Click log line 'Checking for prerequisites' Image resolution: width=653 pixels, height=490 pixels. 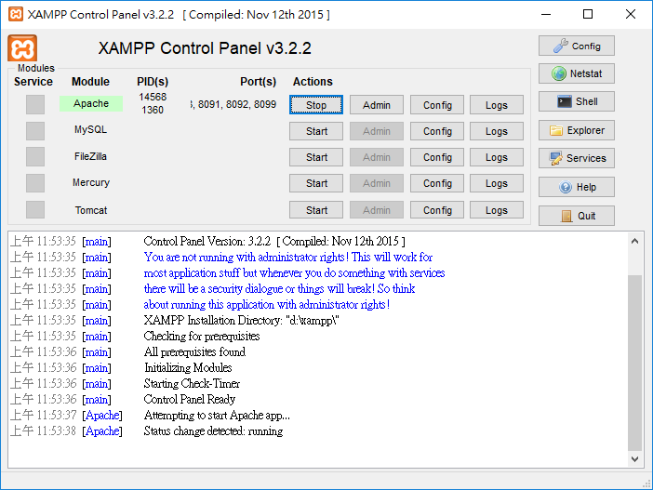pyautogui.click(x=202, y=336)
